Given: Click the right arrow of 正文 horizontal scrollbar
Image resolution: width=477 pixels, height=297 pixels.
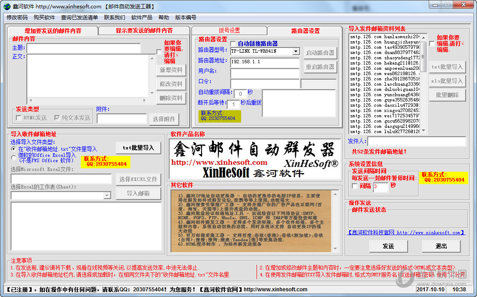Looking at the screenshot, I should (x=145, y=100).
